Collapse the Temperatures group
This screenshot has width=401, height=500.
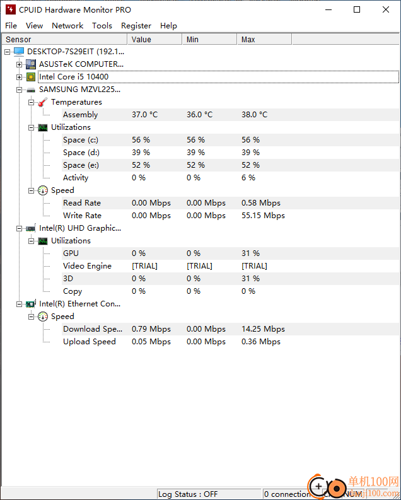coord(32,102)
